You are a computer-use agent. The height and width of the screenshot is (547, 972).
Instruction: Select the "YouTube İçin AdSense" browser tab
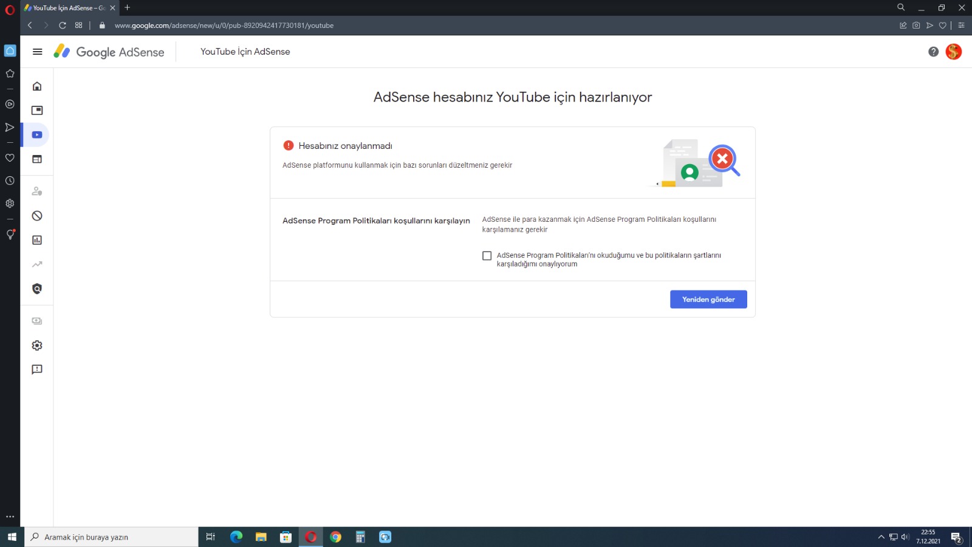69,8
